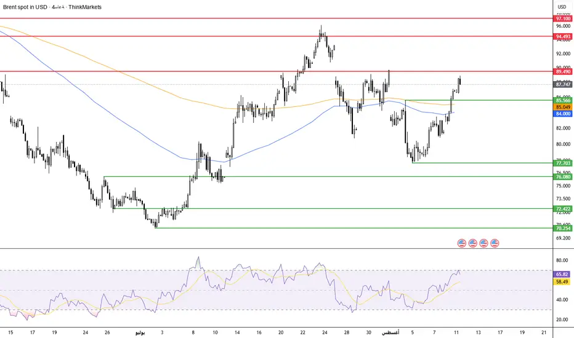Viewport: 574px width, 338px height.
Task: Click the 89.490 red horizontal resistance line
Action: [276, 71]
